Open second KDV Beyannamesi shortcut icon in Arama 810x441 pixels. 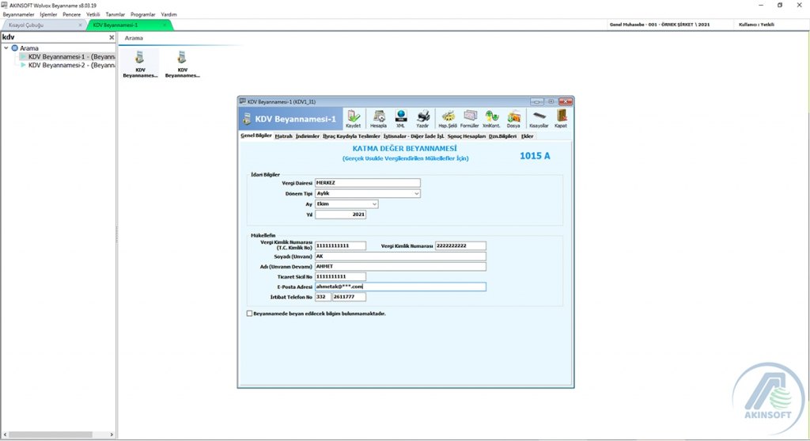point(183,64)
